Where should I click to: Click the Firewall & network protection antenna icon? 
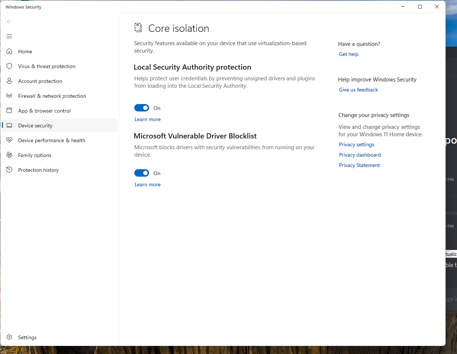tap(10, 96)
